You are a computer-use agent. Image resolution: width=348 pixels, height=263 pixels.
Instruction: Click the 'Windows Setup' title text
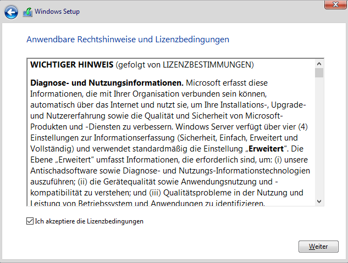click(x=57, y=12)
